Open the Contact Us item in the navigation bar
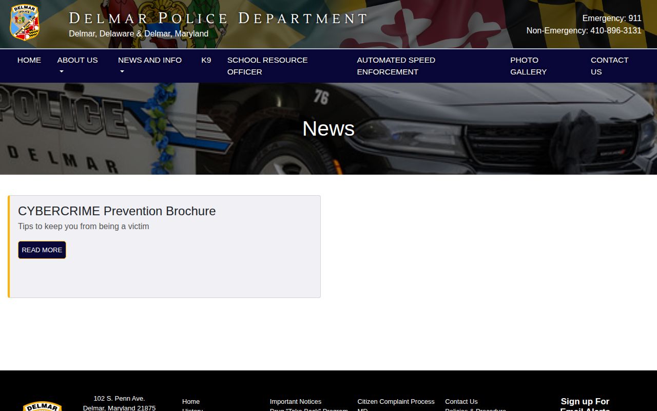The height and width of the screenshot is (411, 657). [609, 66]
